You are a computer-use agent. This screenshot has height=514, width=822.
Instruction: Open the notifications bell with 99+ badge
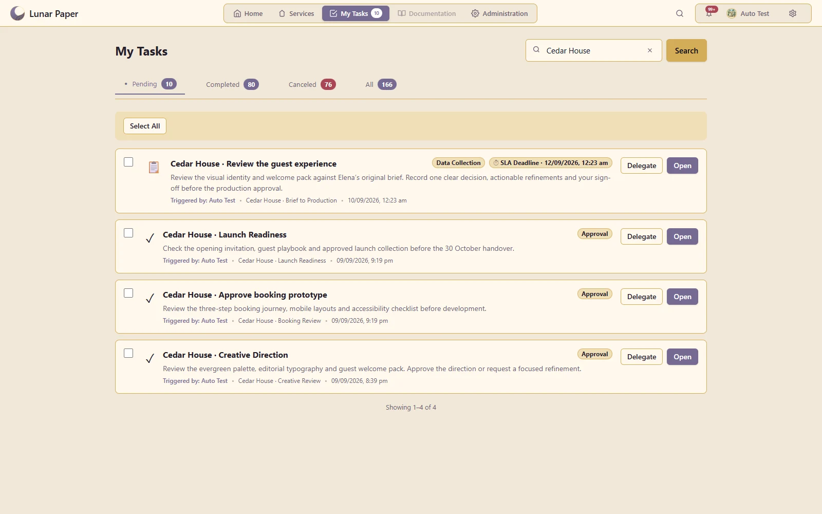709,13
